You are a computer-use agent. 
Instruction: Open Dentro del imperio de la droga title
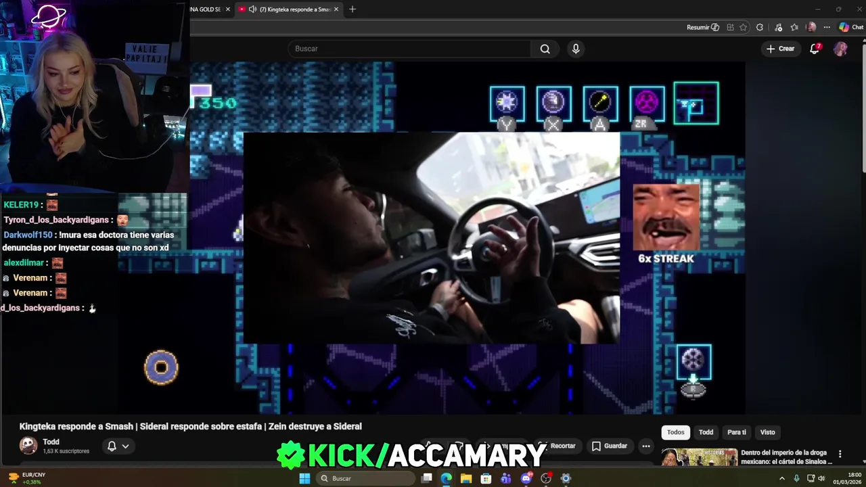tap(787, 457)
